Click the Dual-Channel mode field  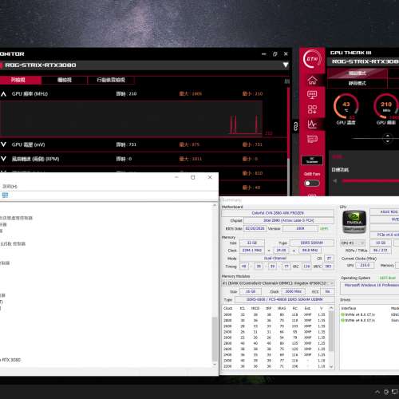click(x=275, y=259)
